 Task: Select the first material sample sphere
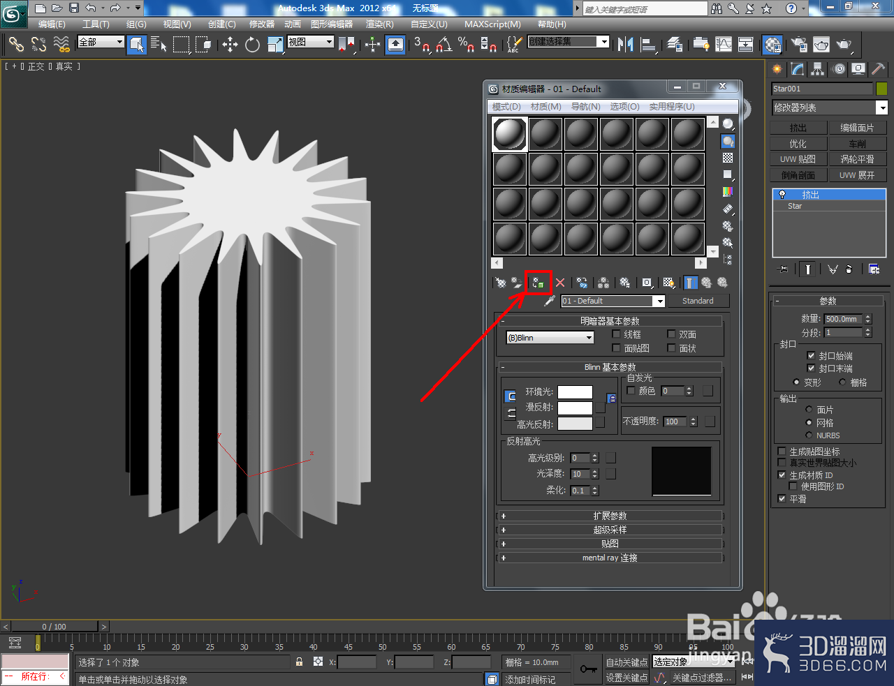(510, 134)
